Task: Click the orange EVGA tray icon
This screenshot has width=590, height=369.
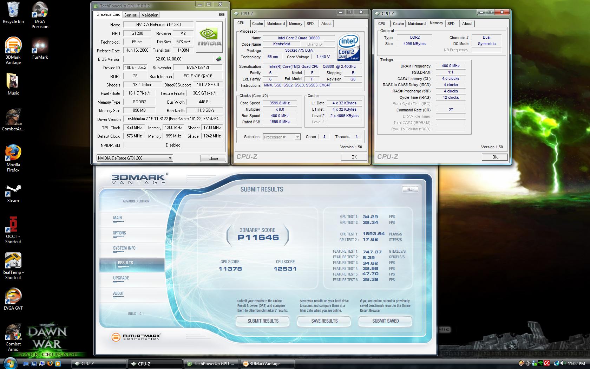Action: (522, 363)
